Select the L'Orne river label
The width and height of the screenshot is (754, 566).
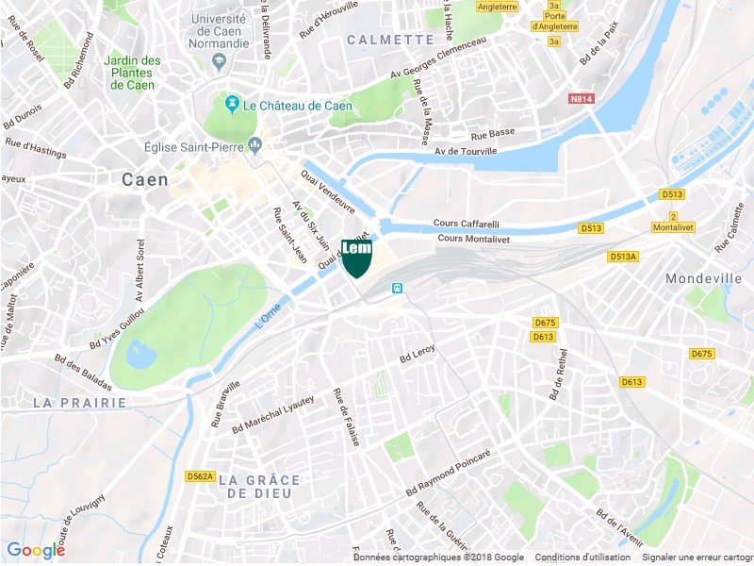[268, 316]
